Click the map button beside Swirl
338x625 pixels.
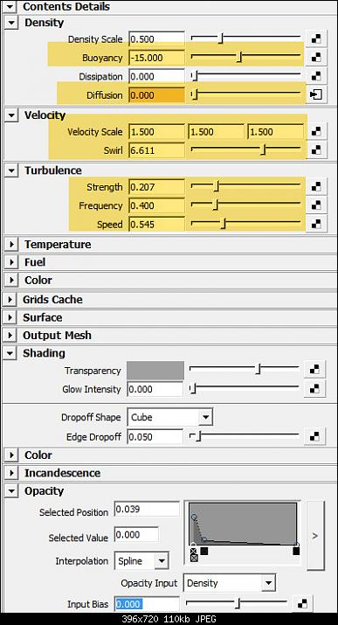pyautogui.click(x=316, y=150)
